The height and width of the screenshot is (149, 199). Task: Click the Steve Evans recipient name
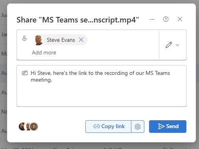(61, 40)
